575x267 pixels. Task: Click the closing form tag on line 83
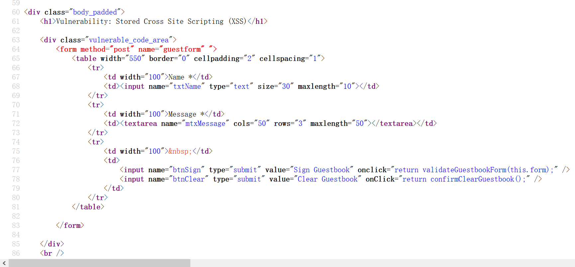point(70,226)
